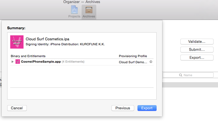
Task: Open the Projects tab in Organizer
Action: point(74,12)
